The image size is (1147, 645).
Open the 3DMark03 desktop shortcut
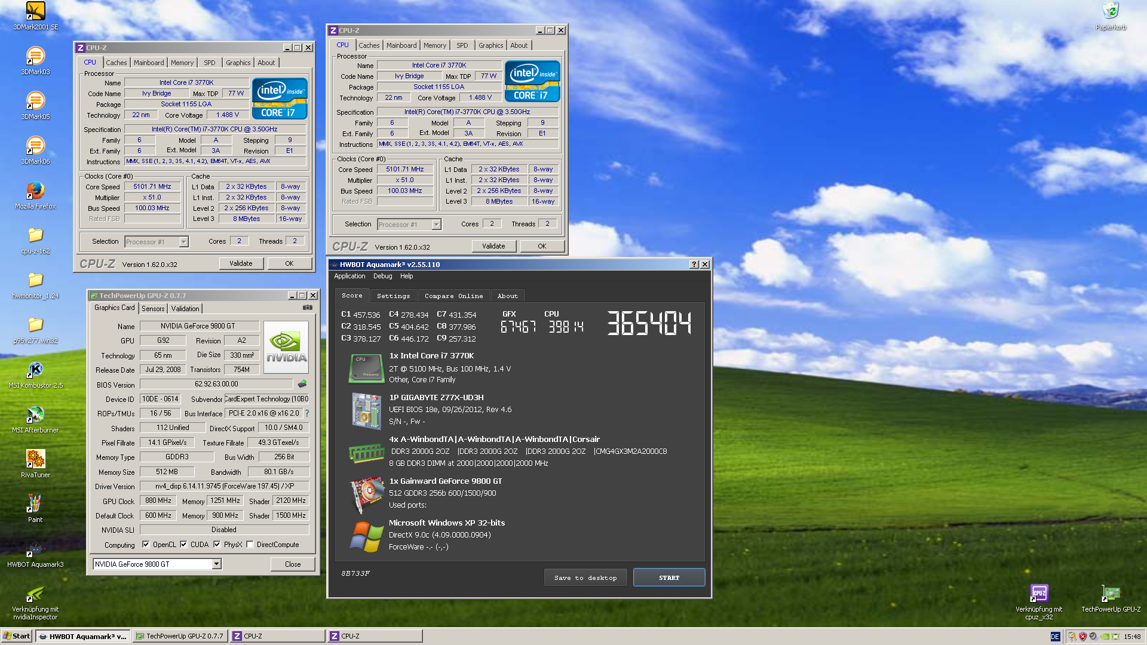[x=35, y=61]
